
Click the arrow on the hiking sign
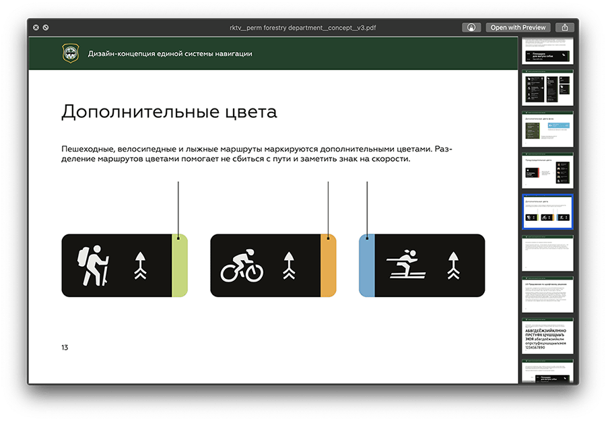[x=140, y=265]
